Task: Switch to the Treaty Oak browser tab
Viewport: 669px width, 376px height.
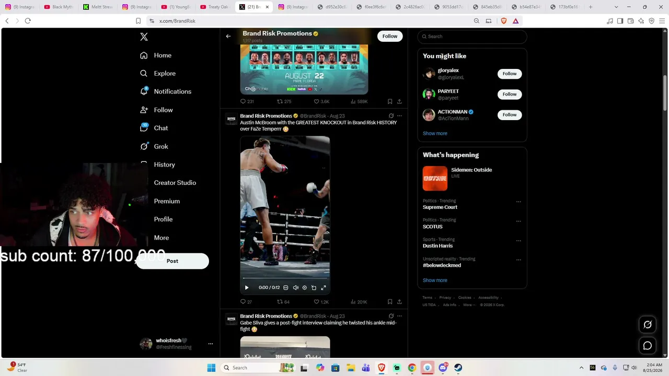Action: click(x=215, y=7)
